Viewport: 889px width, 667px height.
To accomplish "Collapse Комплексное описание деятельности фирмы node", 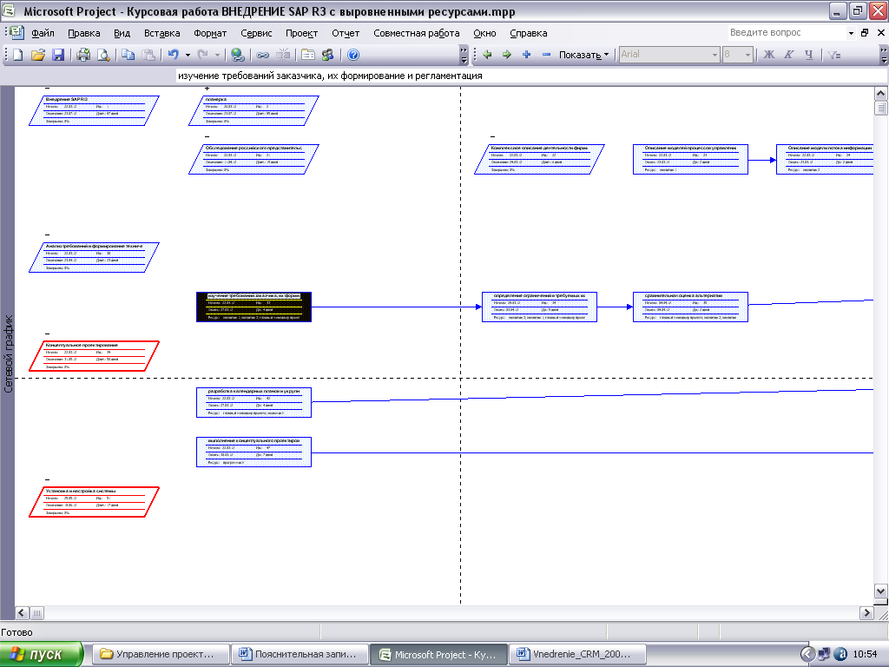I will [493, 136].
